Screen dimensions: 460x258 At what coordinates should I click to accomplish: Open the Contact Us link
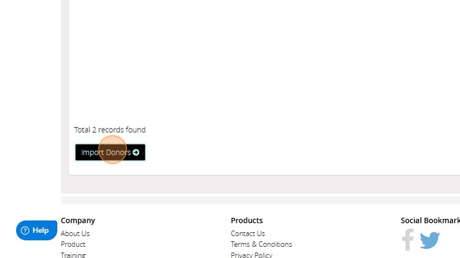[248, 233]
